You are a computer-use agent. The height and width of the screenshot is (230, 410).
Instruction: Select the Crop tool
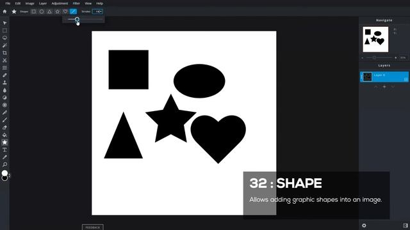point(4,52)
